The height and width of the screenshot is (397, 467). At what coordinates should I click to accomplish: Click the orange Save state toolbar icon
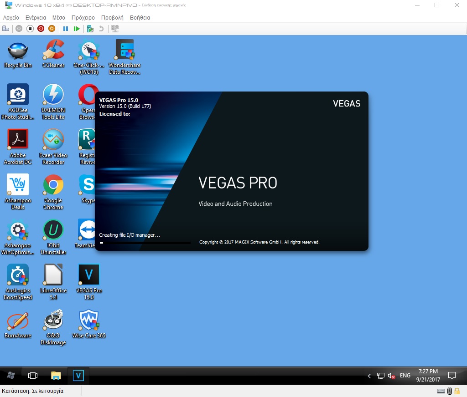(x=52, y=29)
